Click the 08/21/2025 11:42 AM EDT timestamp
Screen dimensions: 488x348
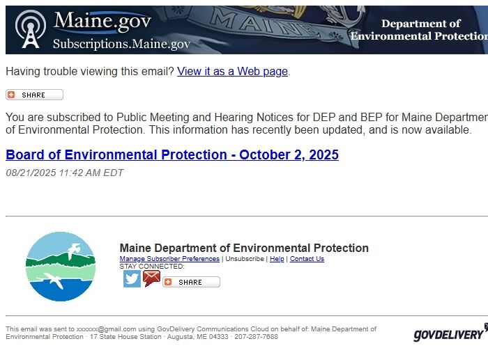point(64,173)
